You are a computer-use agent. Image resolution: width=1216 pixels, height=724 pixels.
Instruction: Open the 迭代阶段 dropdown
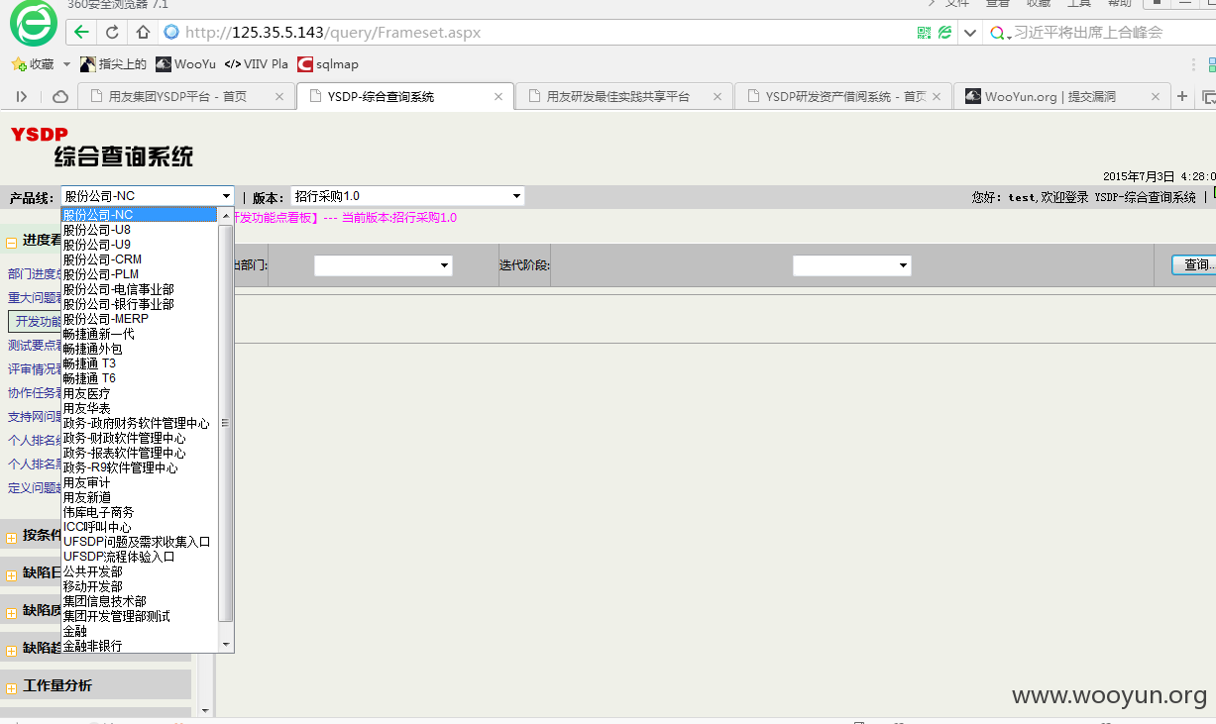[851, 265]
